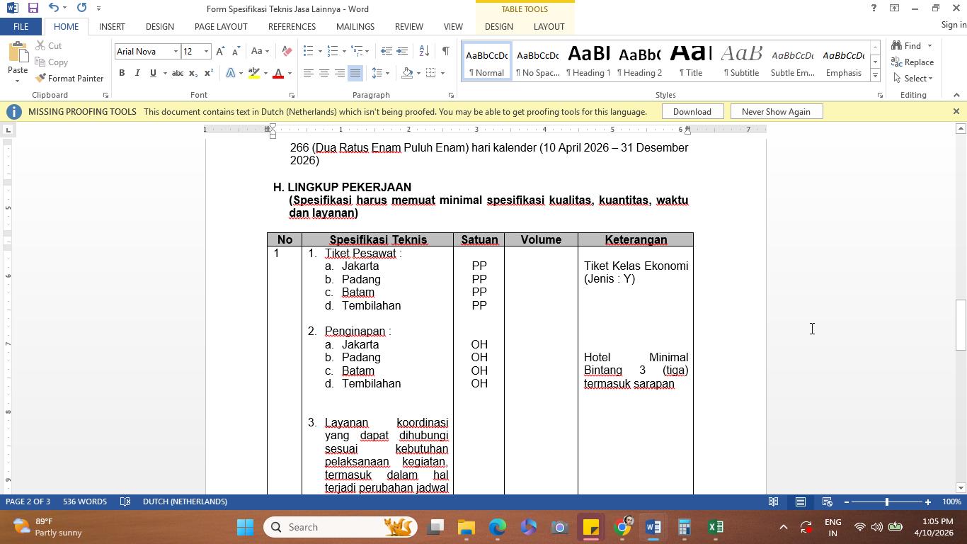The height and width of the screenshot is (544, 967).
Task: Clear all formatting icon
Action: point(287,51)
